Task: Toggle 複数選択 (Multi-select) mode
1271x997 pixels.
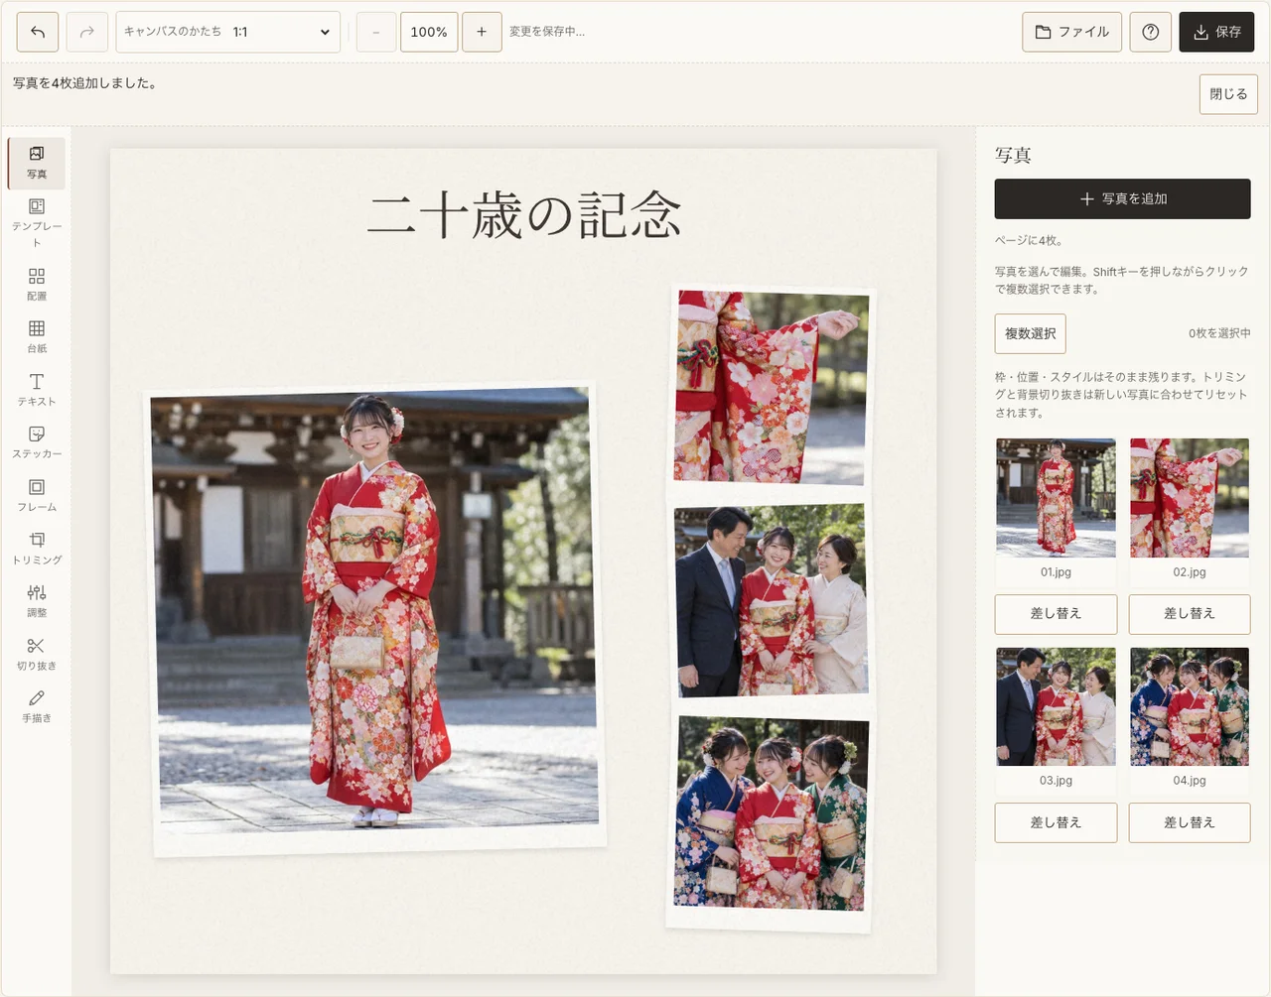Action: [x=1031, y=333]
